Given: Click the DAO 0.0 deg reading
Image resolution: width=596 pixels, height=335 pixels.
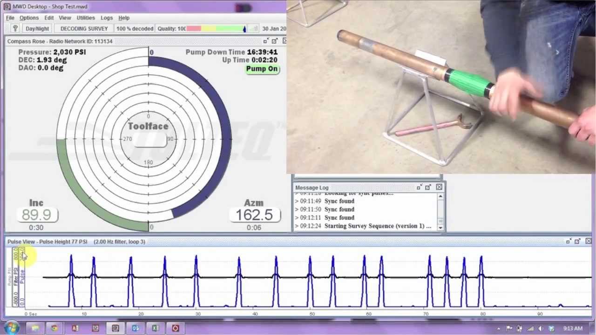Looking at the screenshot, I should [41, 68].
